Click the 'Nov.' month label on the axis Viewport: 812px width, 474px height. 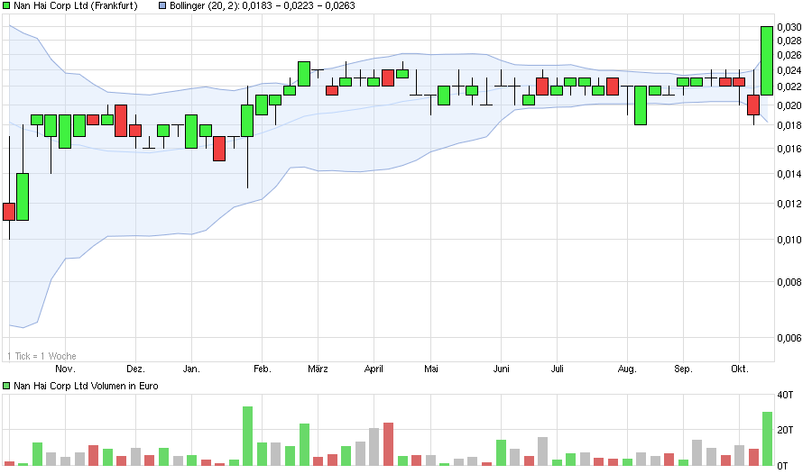[x=65, y=369]
